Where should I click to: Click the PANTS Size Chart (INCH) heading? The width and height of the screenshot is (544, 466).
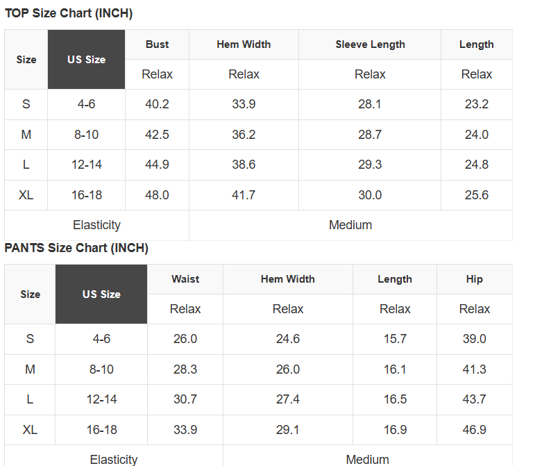[x=76, y=248]
